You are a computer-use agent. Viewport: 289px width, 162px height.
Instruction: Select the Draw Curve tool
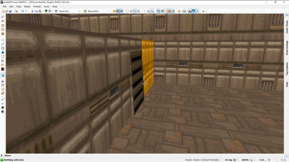pyautogui.click(x=3, y=21)
